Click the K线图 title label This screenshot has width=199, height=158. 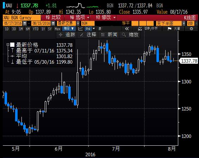coord(190,18)
